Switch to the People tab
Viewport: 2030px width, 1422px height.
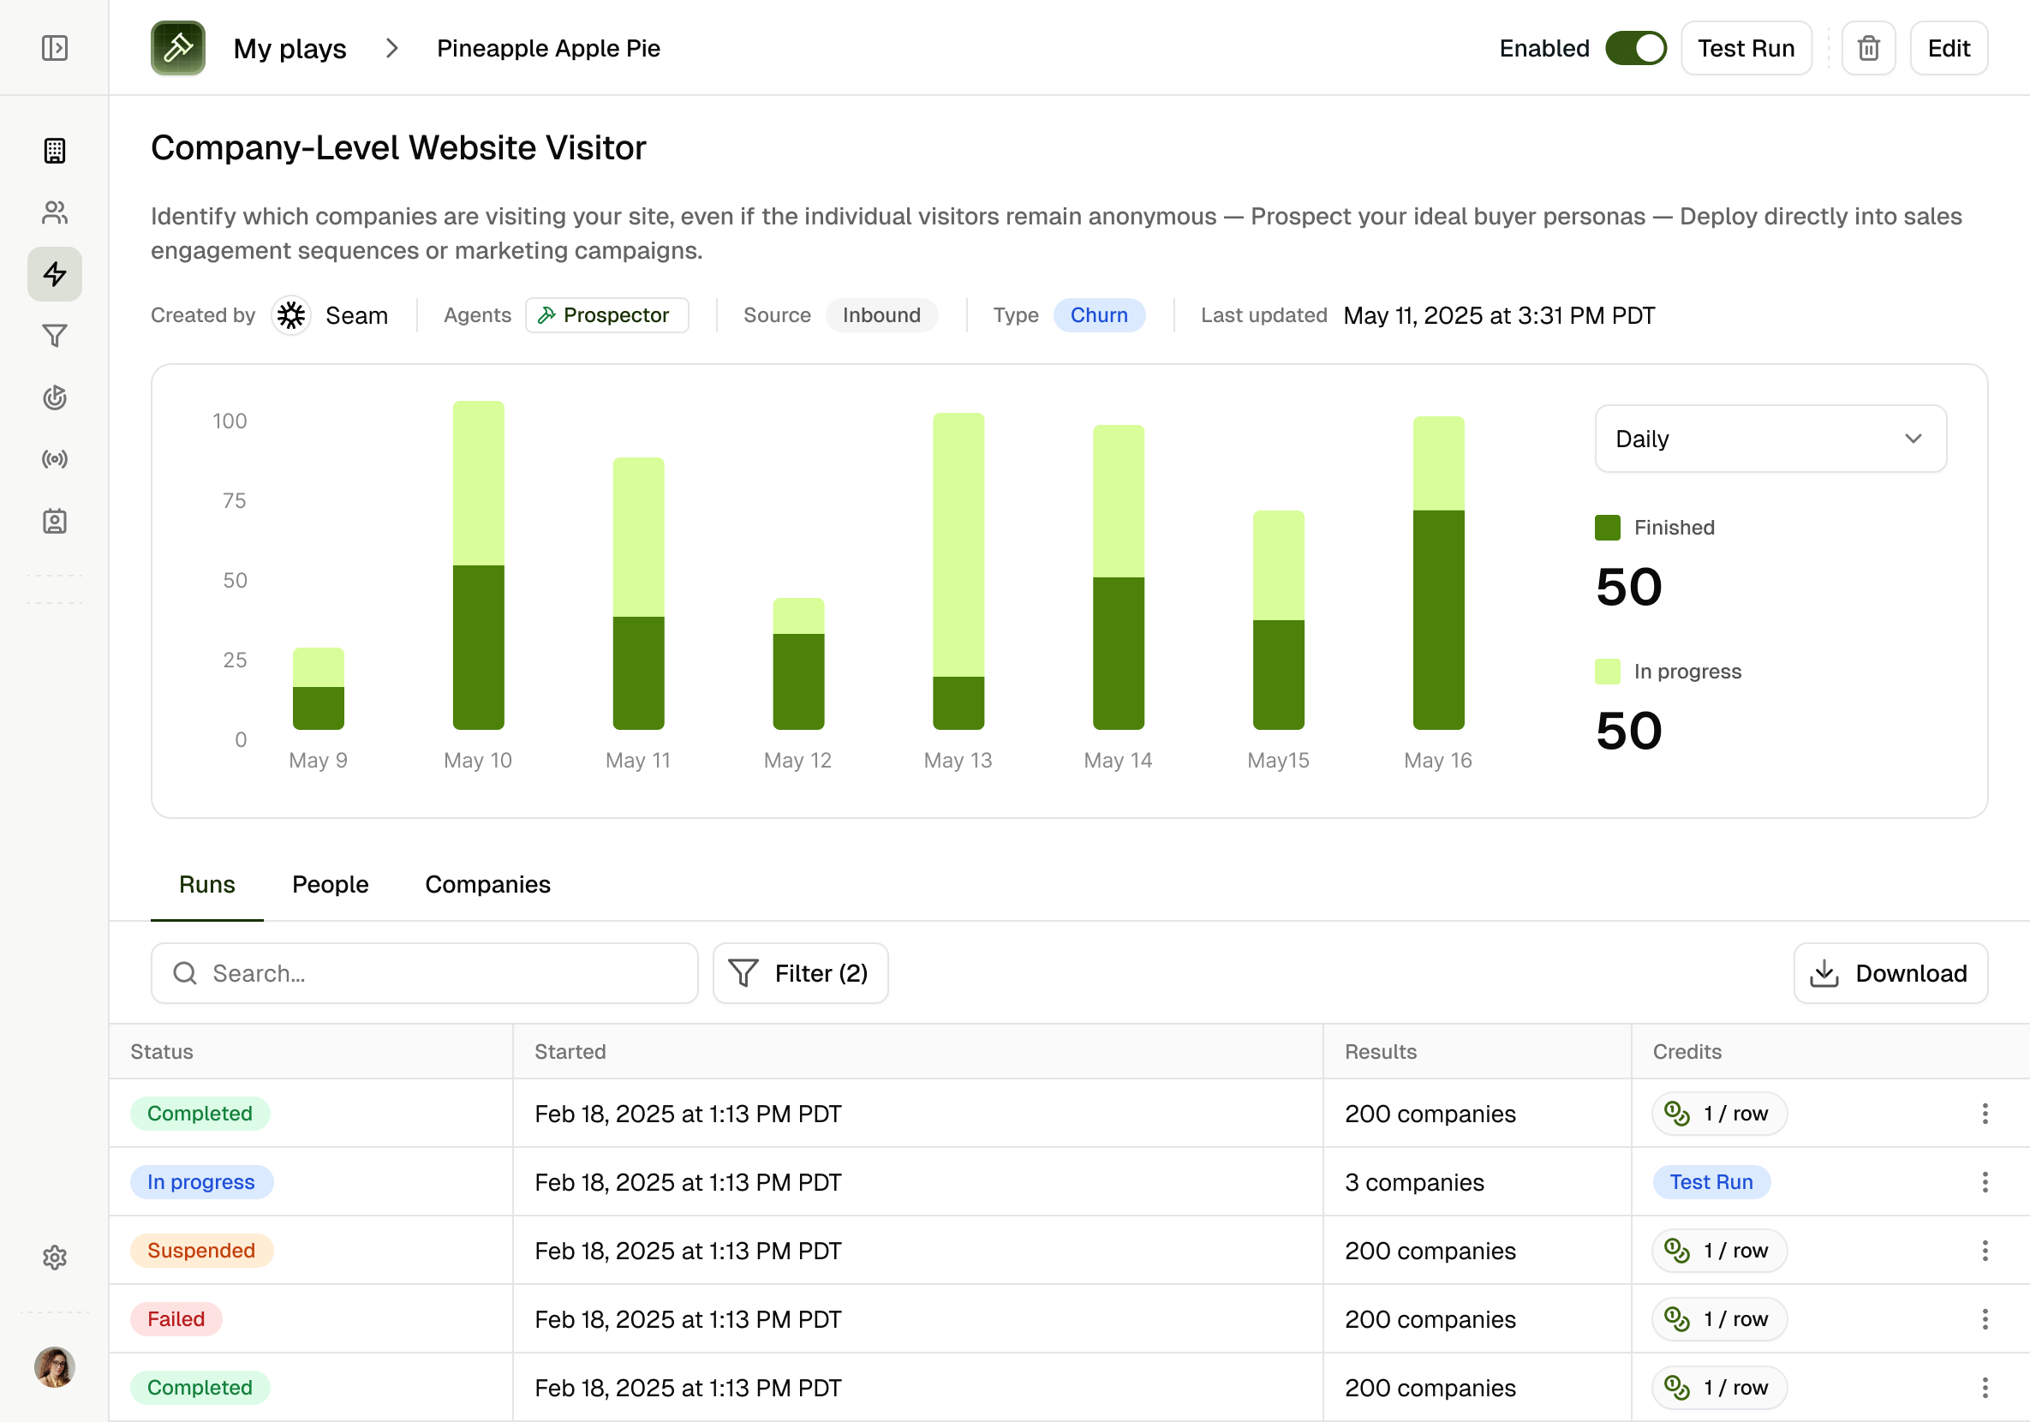pos(330,884)
